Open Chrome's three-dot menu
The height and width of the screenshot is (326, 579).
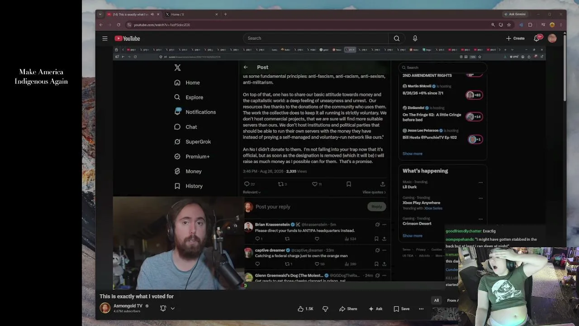click(x=561, y=25)
